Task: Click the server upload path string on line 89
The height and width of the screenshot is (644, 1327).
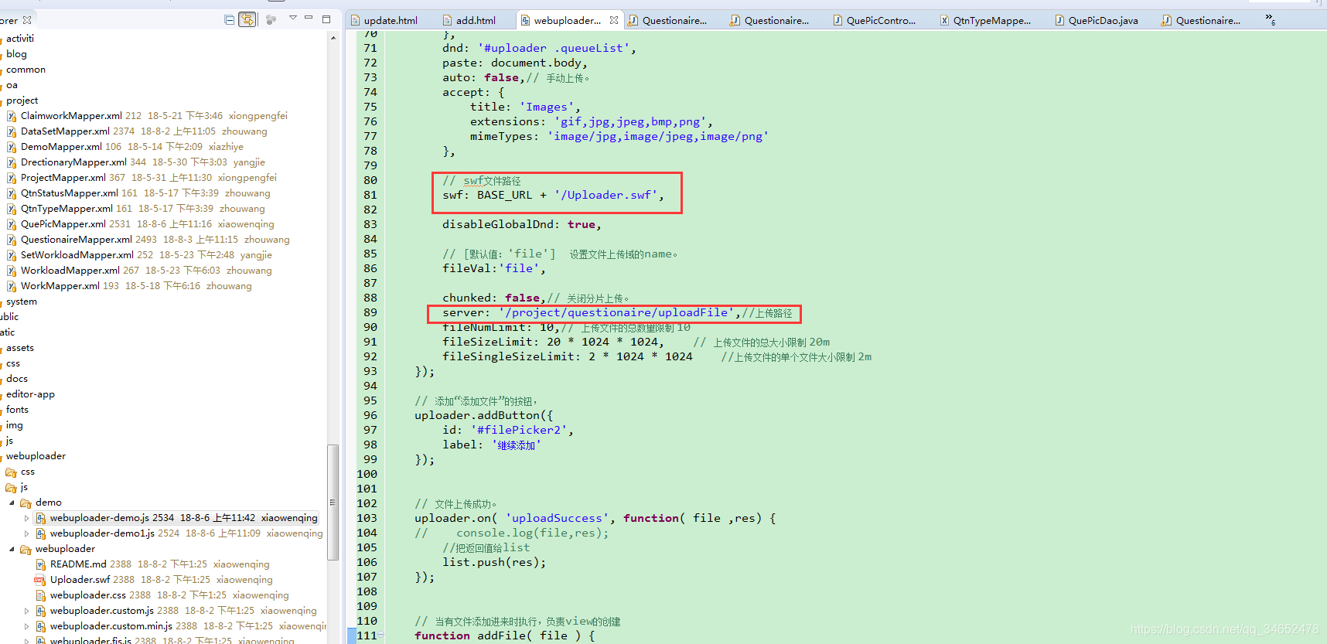Action: coord(616,312)
